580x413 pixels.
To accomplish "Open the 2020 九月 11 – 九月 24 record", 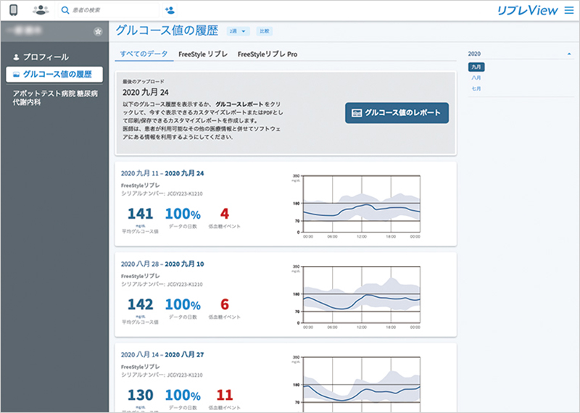I will (162, 173).
